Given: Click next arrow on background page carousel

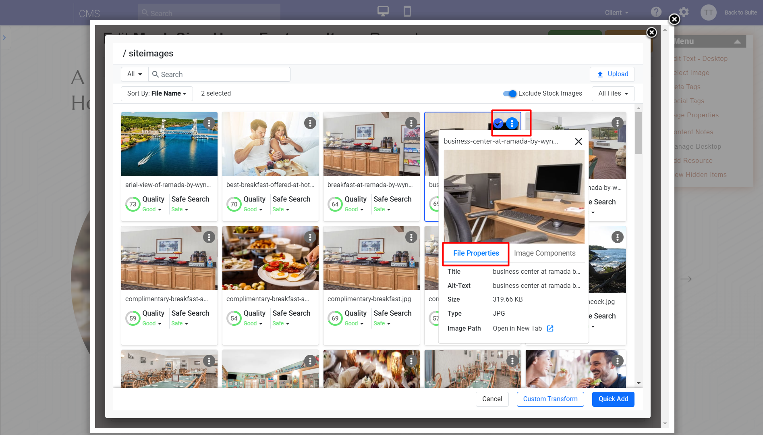Looking at the screenshot, I should point(686,279).
